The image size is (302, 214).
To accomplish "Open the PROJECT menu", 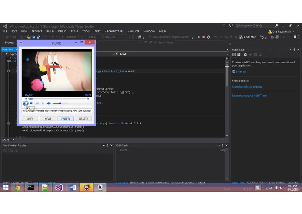I will point(37,32).
